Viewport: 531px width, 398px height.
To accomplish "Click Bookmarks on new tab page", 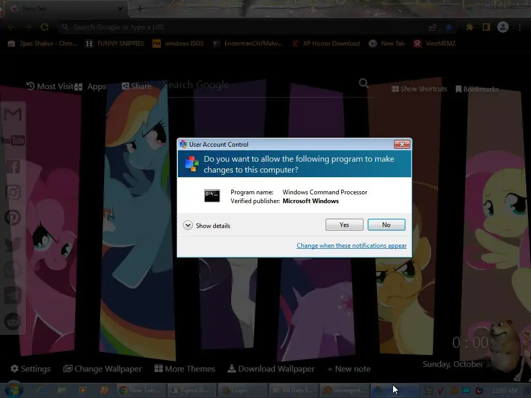I will click(477, 89).
